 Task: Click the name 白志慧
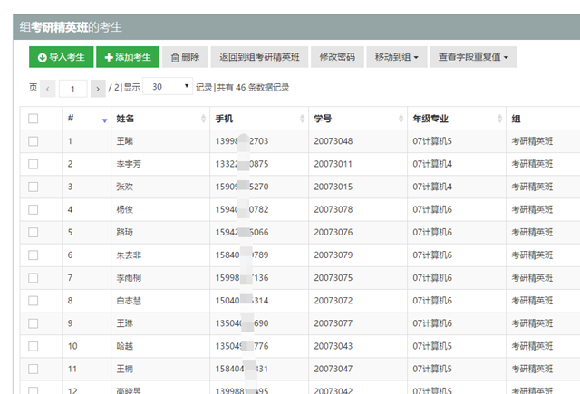[129, 301]
